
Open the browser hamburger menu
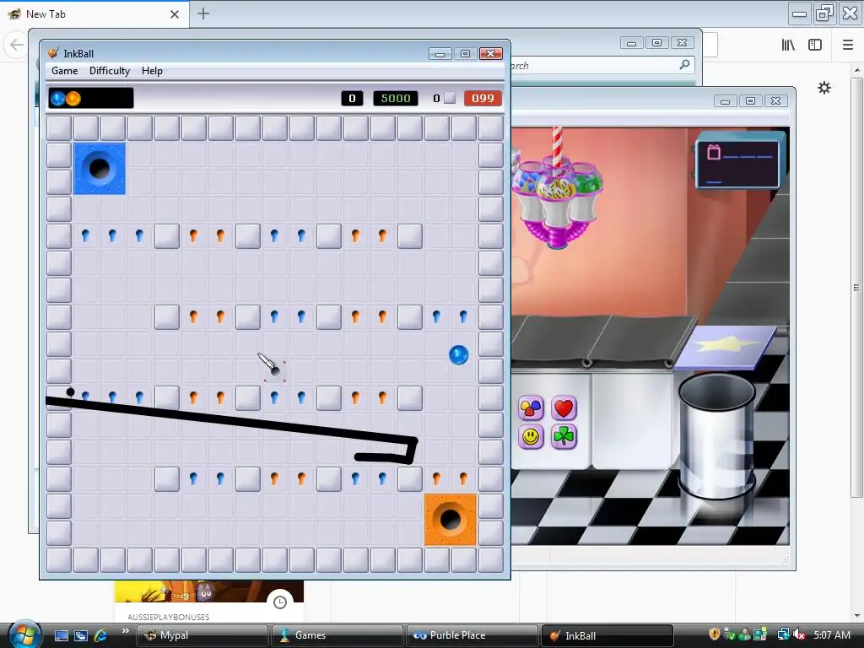(x=848, y=45)
